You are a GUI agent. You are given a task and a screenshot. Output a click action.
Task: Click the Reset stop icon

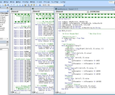(x=22, y=5)
